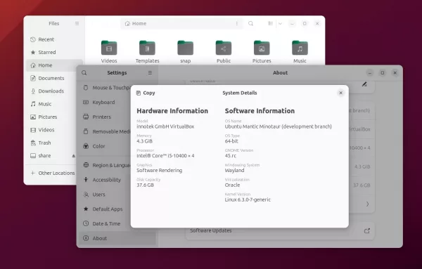This screenshot has height=269, width=422.
Task: Open Keyboard settings panel
Action: [x=105, y=103]
